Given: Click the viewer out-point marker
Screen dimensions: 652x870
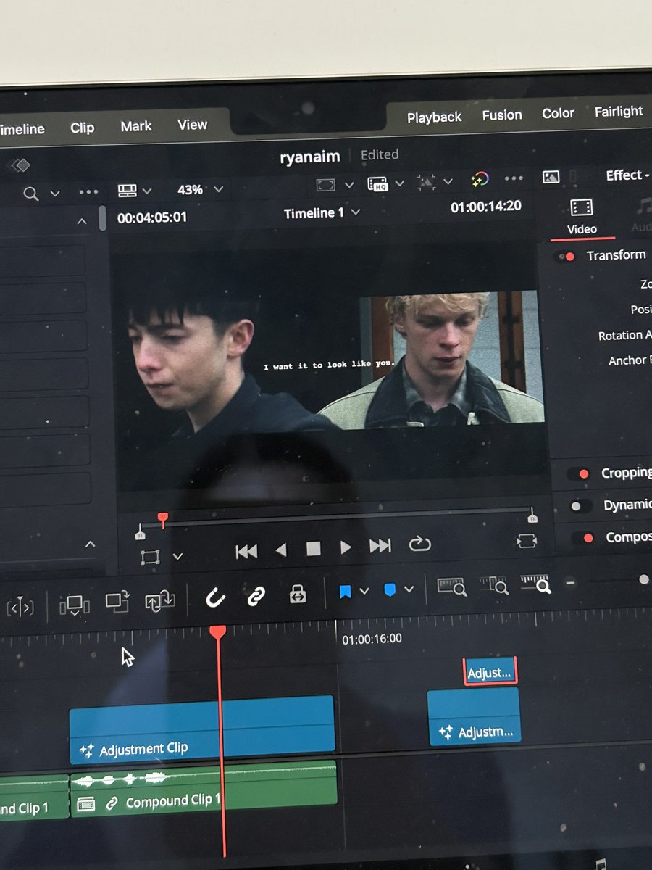Looking at the screenshot, I should (x=532, y=515).
